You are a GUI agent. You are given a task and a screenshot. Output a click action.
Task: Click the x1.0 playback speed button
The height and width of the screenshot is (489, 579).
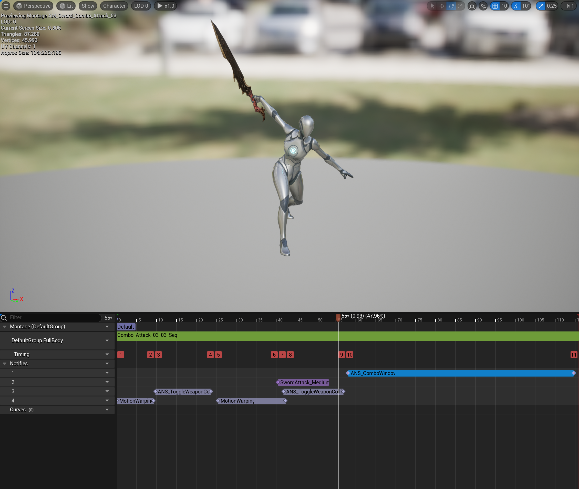coord(166,6)
